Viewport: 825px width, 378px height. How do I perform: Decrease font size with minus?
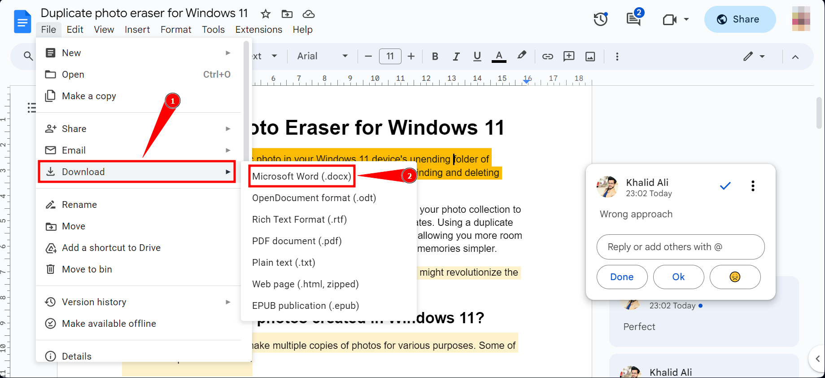(x=368, y=56)
